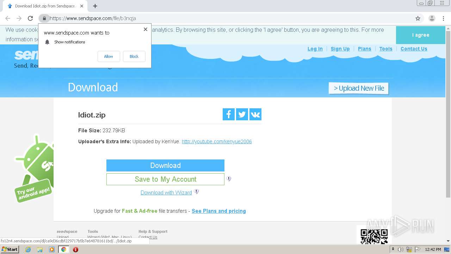
Task: Close the notification permission popup
Action: pyautogui.click(x=146, y=29)
